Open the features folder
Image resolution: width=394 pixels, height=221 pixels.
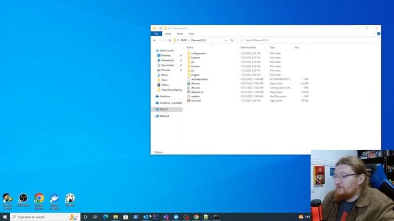[193, 58]
